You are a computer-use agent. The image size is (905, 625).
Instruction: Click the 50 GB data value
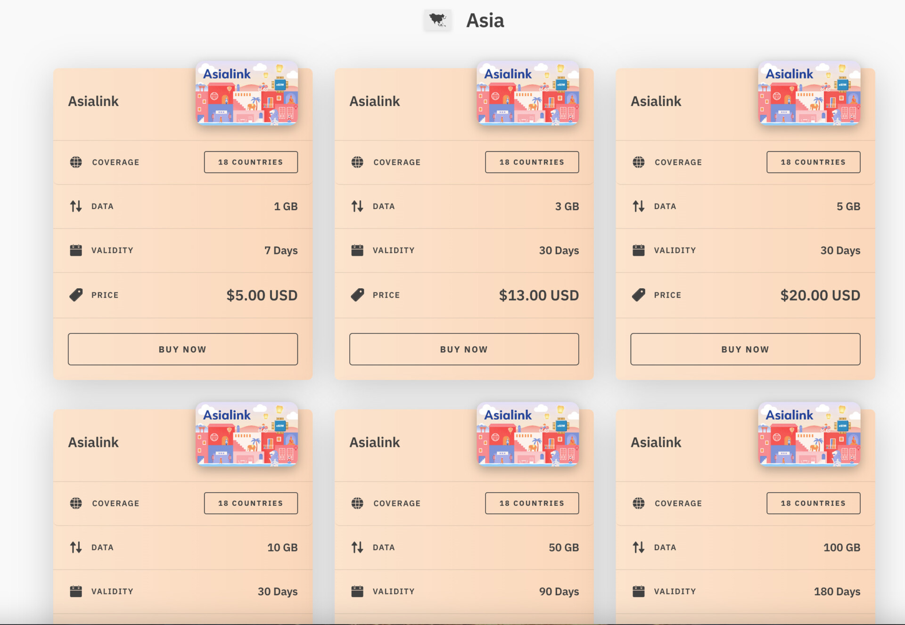(x=564, y=547)
